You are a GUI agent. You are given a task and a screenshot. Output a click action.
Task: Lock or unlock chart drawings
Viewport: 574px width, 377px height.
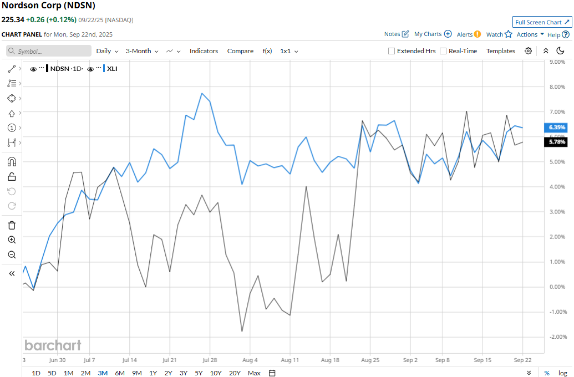(12, 177)
